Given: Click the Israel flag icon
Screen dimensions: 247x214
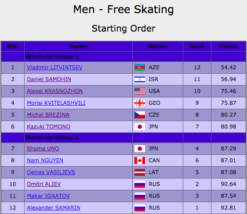Looking at the screenshot, I should 140,79.
